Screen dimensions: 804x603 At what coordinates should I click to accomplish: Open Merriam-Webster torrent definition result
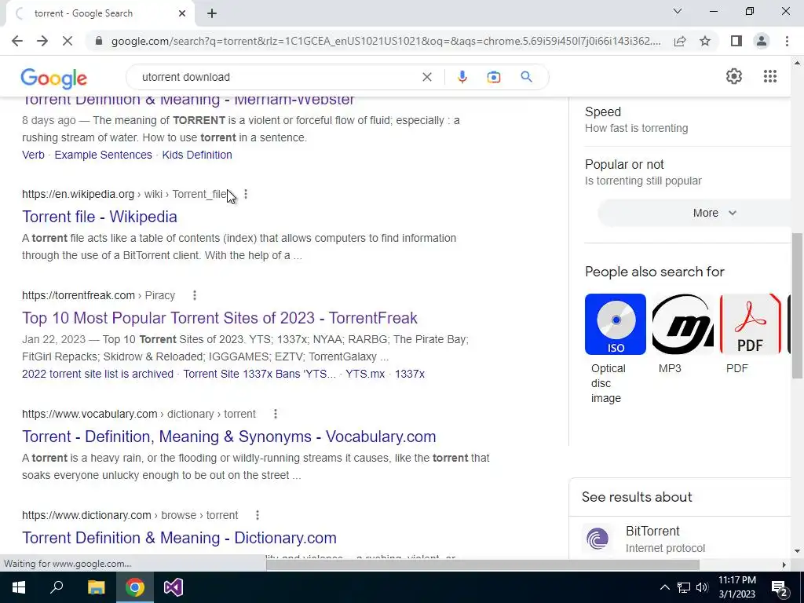pyautogui.click(x=188, y=101)
